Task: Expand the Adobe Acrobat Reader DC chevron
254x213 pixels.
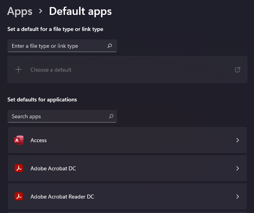Action: pos(237,197)
